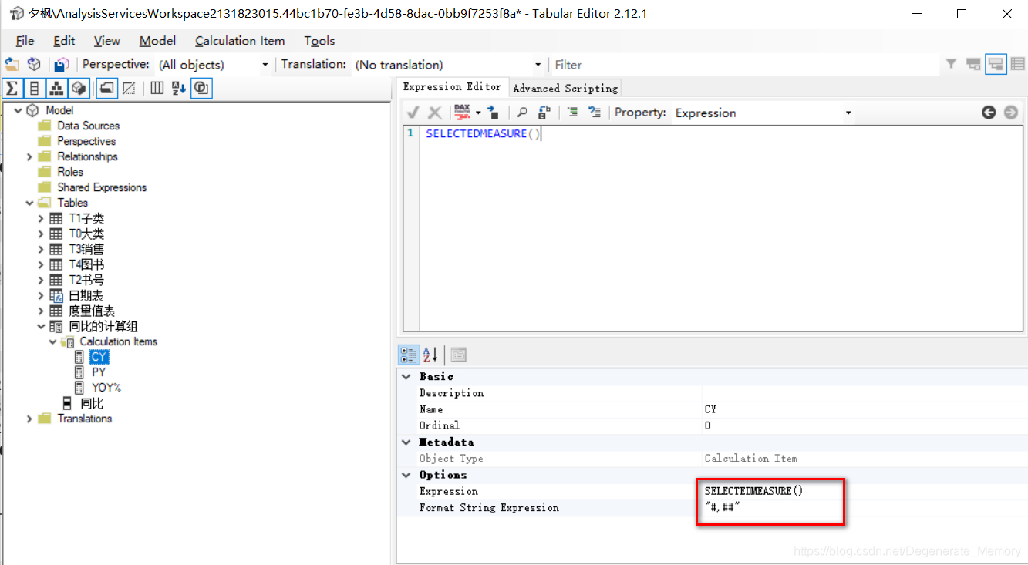Collapse the Model root node
The image size is (1028, 565).
[18, 110]
